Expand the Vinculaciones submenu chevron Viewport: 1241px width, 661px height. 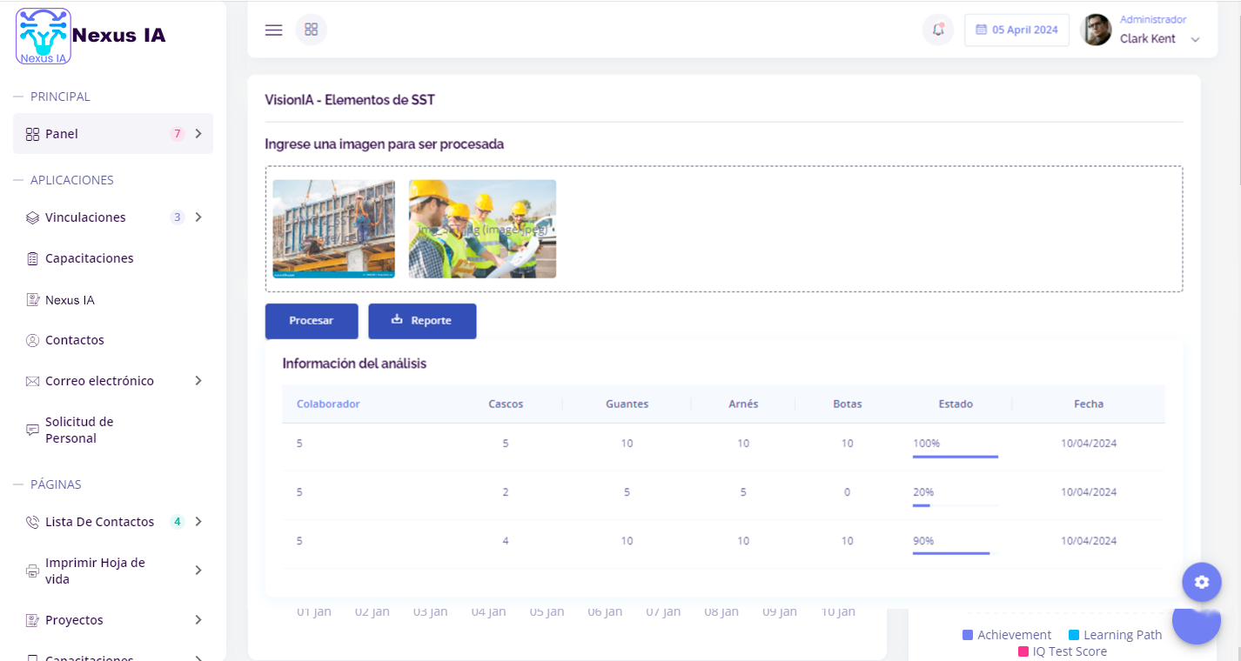(x=198, y=217)
